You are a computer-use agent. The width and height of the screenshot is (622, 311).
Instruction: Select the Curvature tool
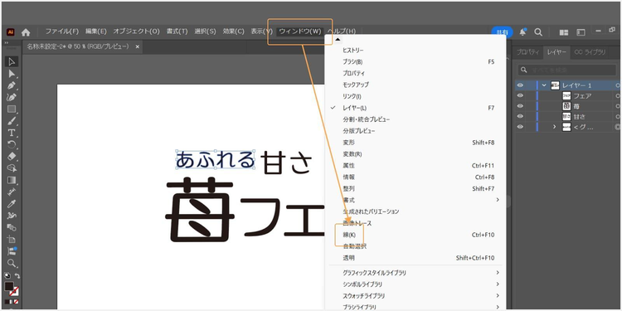pyautogui.click(x=12, y=98)
